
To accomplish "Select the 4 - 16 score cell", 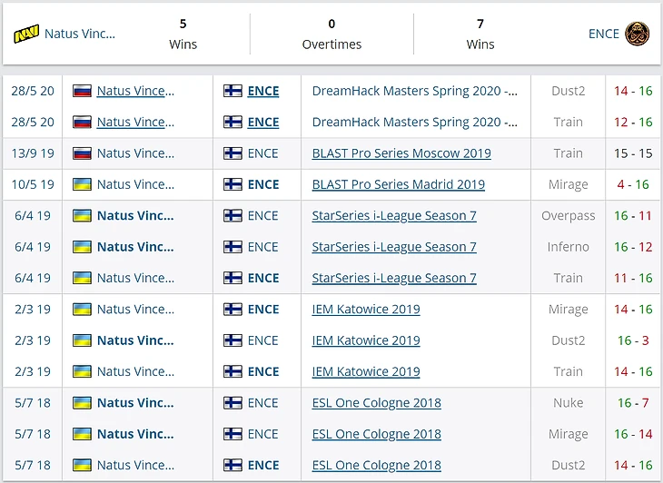I will click(633, 184).
